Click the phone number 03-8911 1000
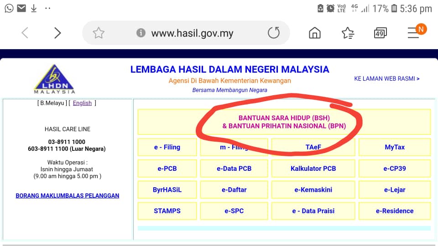Viewport: 438px width, 246px height. coord(67,142)
